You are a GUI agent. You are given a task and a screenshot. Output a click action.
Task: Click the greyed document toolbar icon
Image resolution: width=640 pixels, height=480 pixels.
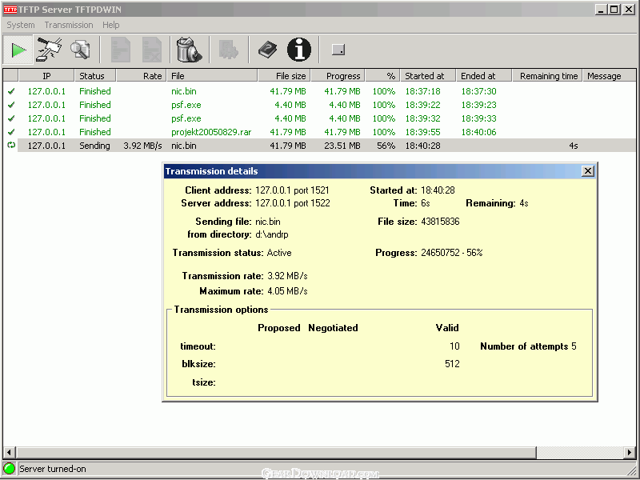coord(121,50)
